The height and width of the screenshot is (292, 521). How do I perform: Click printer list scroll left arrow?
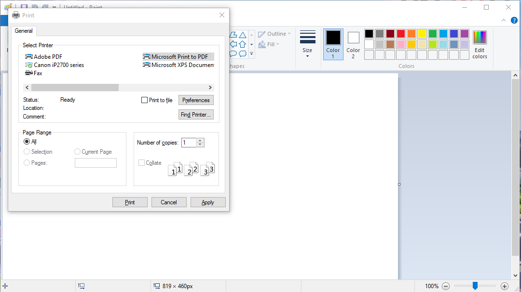27,88
